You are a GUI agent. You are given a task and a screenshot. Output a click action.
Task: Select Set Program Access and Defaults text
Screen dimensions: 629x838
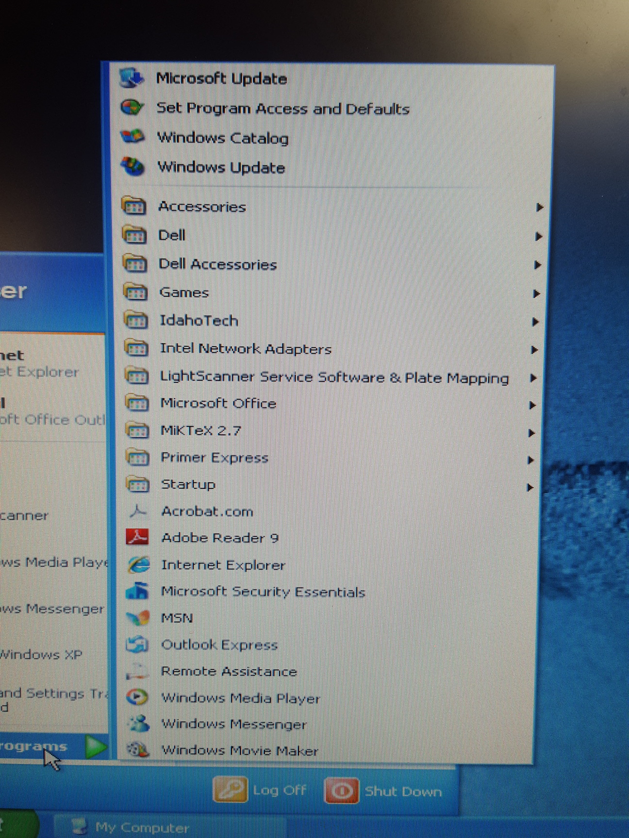pos(283,108)
